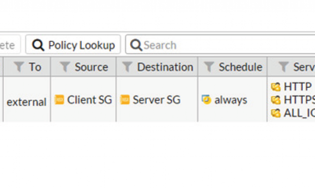This screenshot has height=188, width=315.
Task: Click the Policy Lookup button
Action: point(73,45)
